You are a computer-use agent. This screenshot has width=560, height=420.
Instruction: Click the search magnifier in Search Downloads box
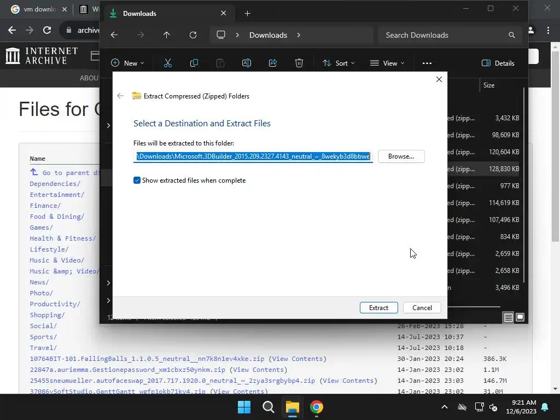pos(511,35)
